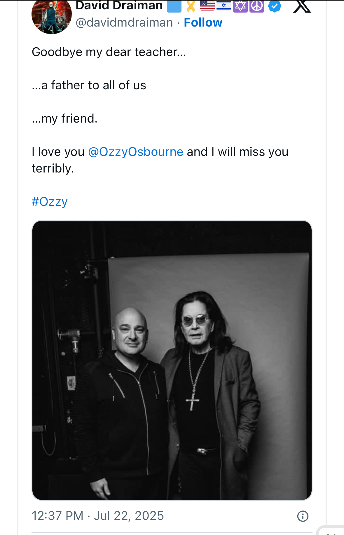Click the yellow ribbon emoji beside the name
Screen dimensions: 344x535
(191, 6)
